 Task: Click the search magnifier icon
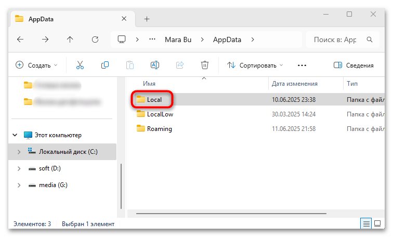coord(370,39)
